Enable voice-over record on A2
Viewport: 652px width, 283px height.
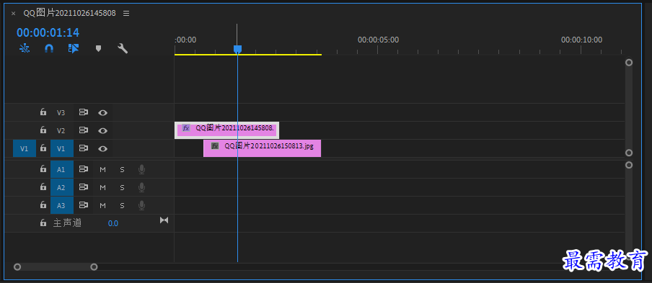pos(142,187)
